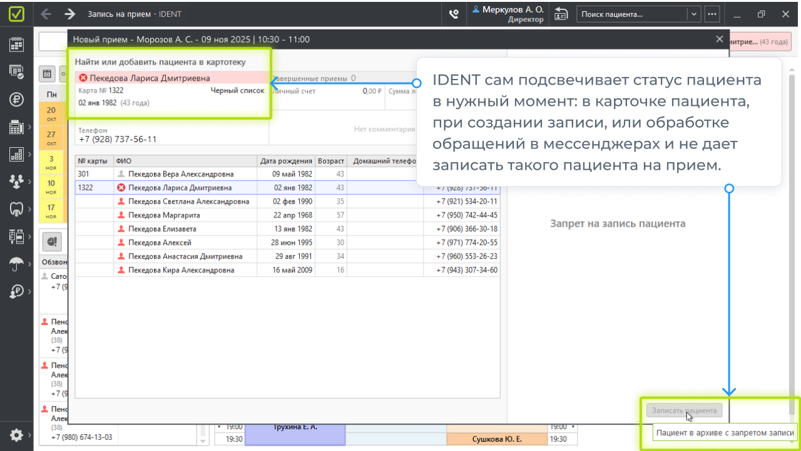Open the patient group section in sidebar
801x451 pixels.
[x=16, y=181]
